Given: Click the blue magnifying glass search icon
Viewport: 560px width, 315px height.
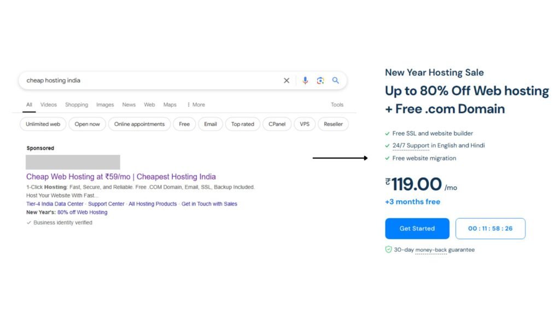Looking at the screenshot, I should click(x=335, y=80).
